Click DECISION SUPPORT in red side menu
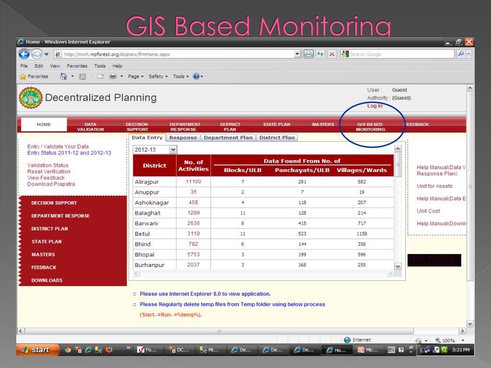 [54, 203]
